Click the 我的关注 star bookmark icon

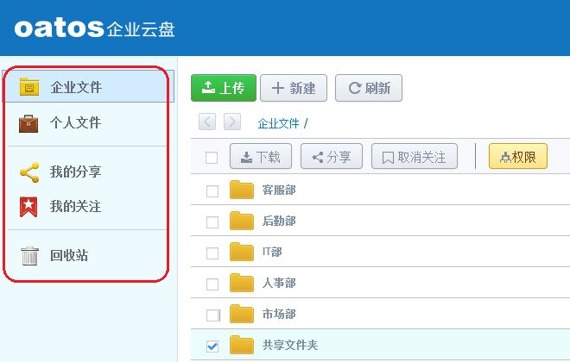[29, 207]
